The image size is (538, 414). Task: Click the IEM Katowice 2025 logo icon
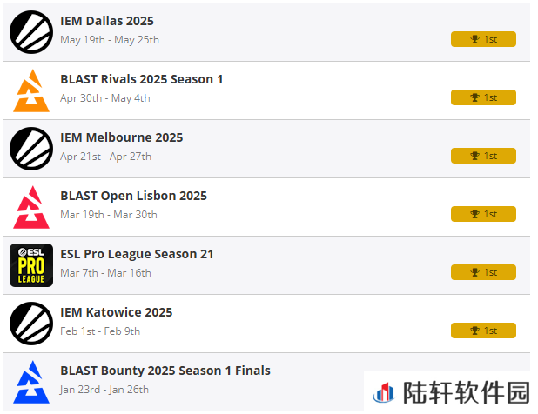point(31,324)
